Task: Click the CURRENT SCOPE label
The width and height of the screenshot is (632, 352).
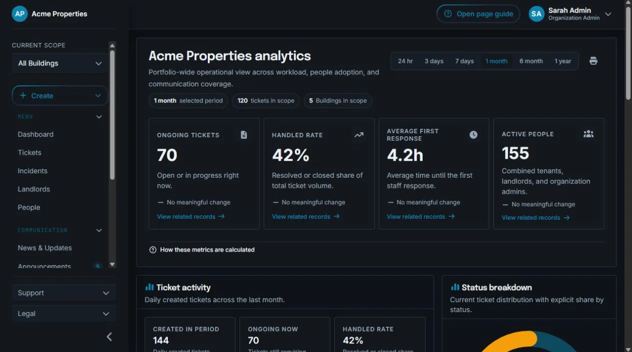Action: (38, 45)
